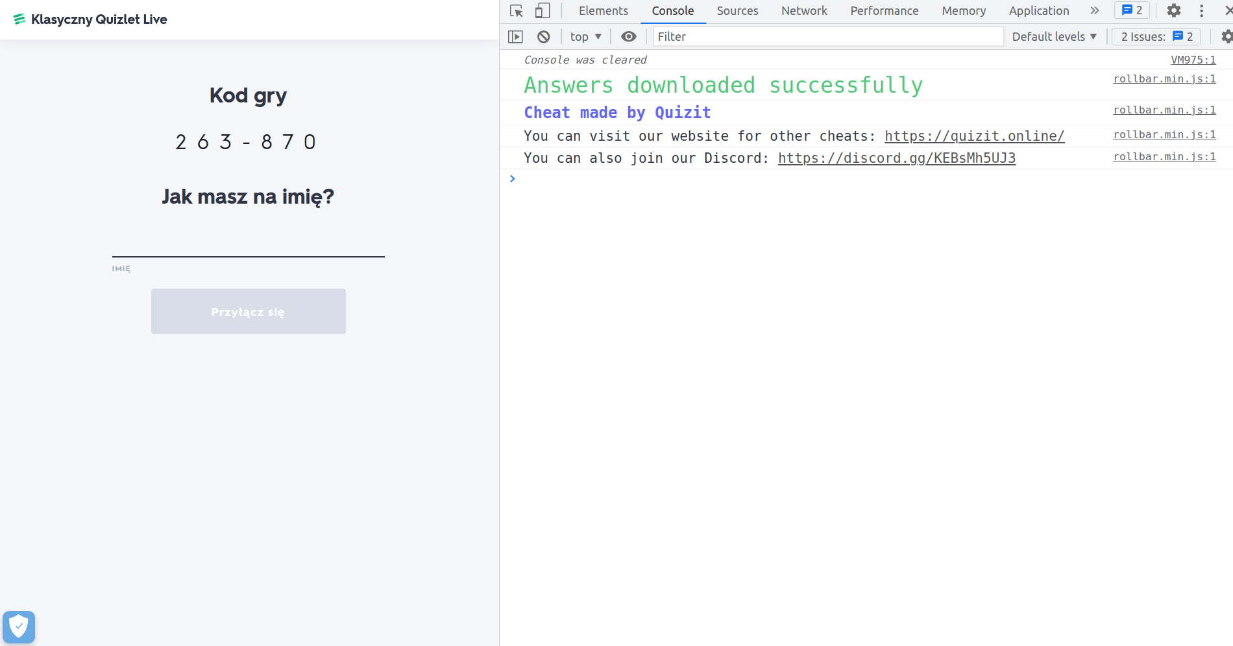Switch to the Network tab
This screenshot has width=1233, height=646.
(804, 11)
